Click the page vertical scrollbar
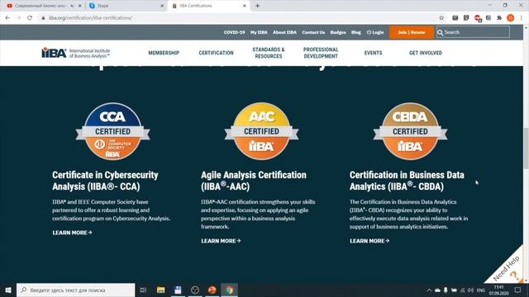This screenshot has height=297, width=529. click(x=526, y=148)
